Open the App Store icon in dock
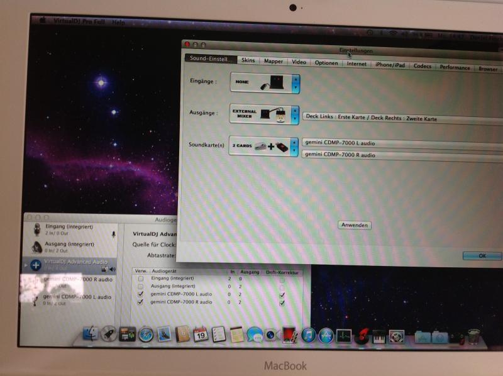Image resolution: width=503 pixels, height=376 pixels. pyautogui.click(x=326, y=336)
